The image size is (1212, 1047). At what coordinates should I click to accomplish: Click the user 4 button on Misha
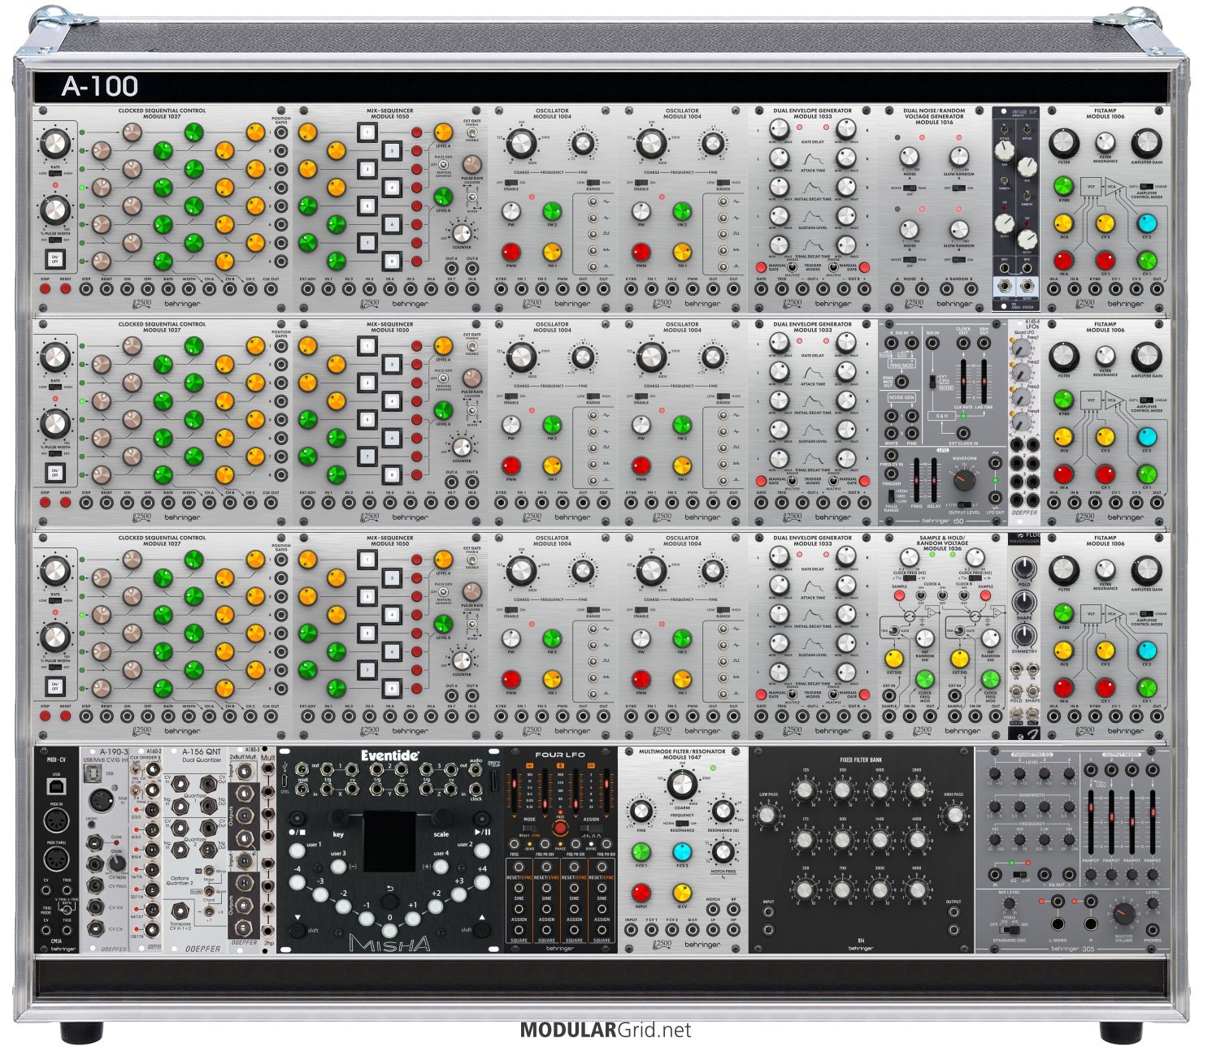click(441, 866)
